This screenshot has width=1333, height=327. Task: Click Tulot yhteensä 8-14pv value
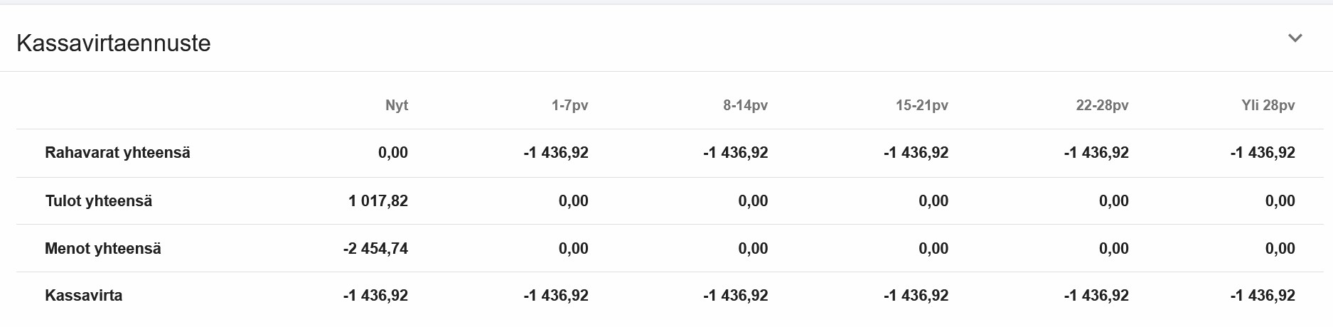(x=754, y=201)
